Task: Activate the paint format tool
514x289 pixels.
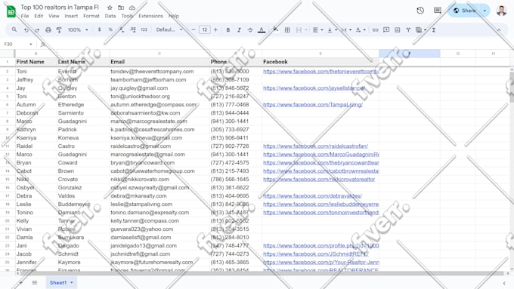Action: pos(59,29)
